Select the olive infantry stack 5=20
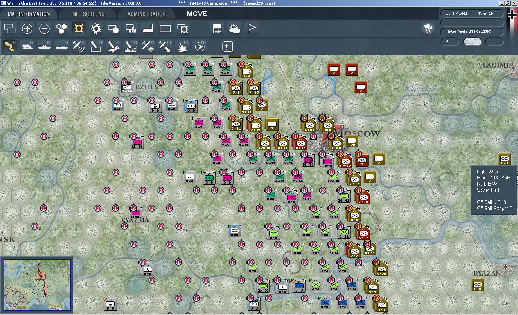The height and width of the screenshot is (315, 518). tap(381, 269)
